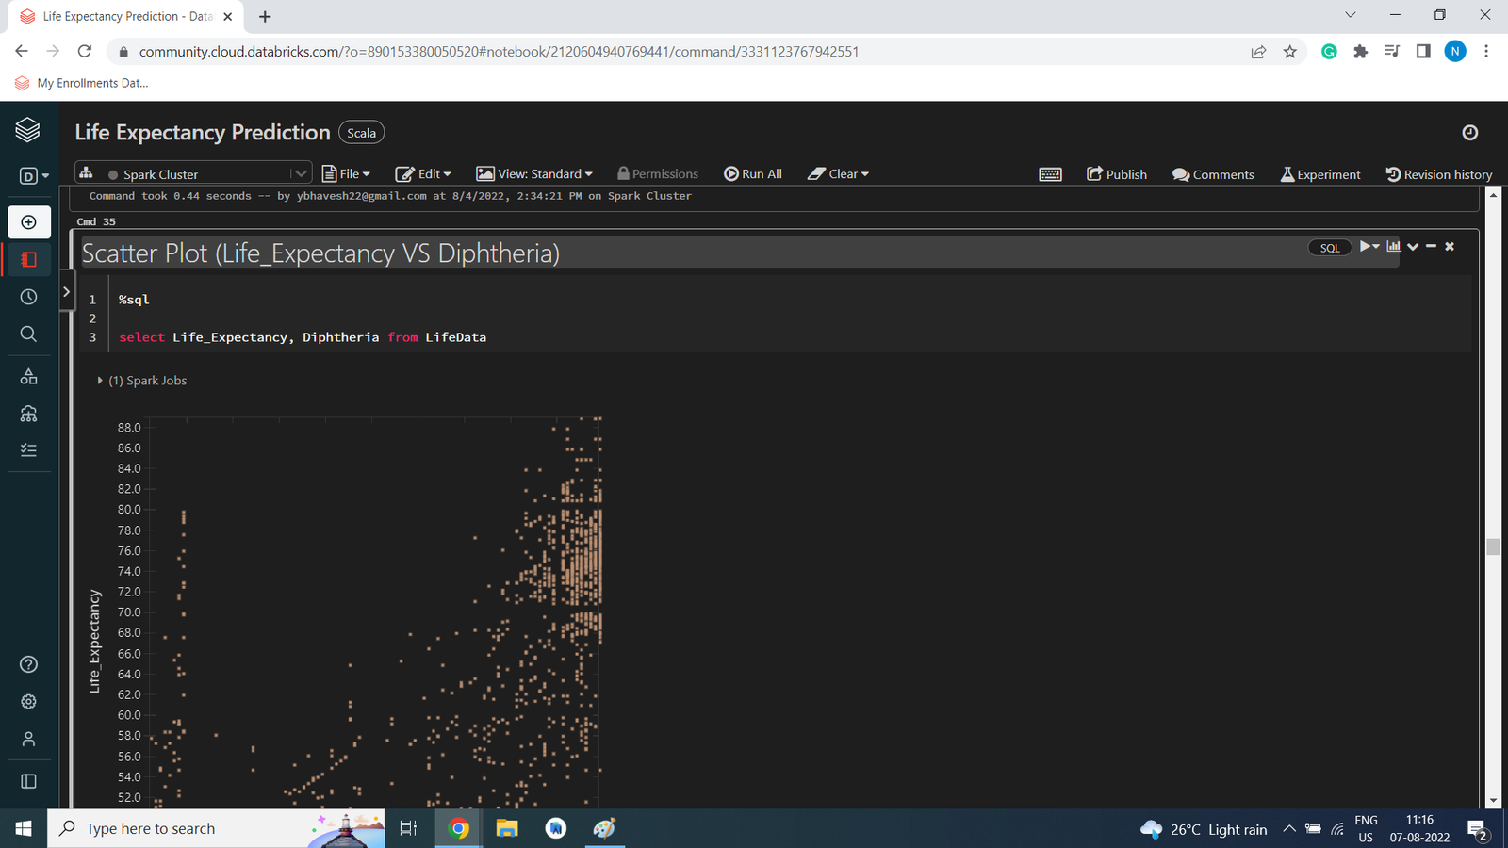This screenshot has width=1508, height=848.
Task: Open the Edit menu
Action: [423, 174]
